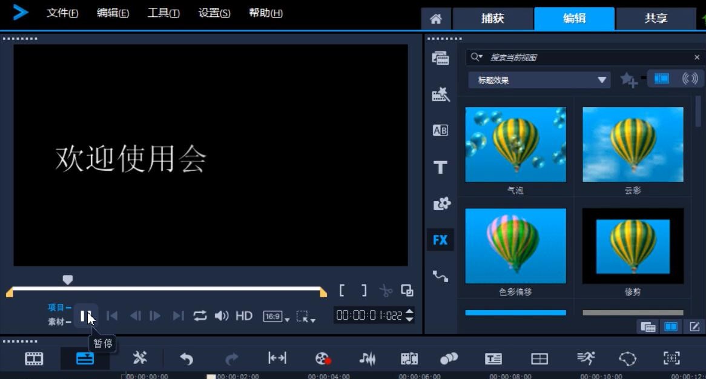Screen dimensions: 706x379
Task: Open the graphics overlay library icon
Action: coord(441,203)
